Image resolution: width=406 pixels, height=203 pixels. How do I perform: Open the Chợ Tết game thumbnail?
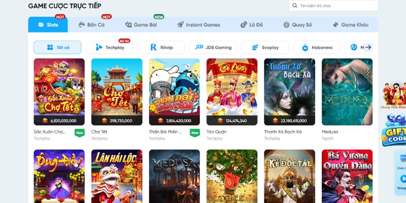click(x=117, y=92)
